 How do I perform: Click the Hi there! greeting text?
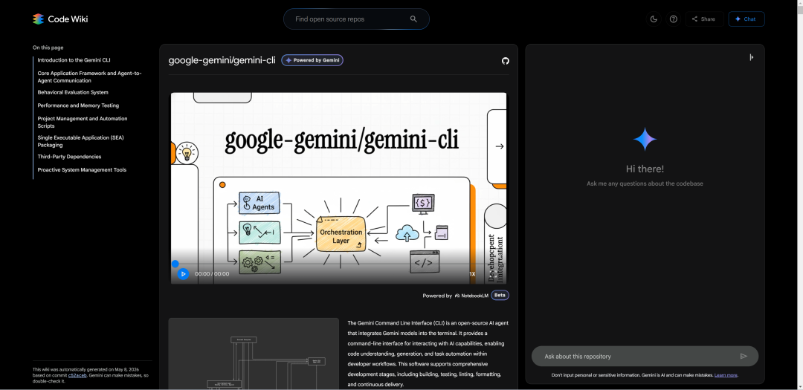pyautogui.click(x=645, y=169)
